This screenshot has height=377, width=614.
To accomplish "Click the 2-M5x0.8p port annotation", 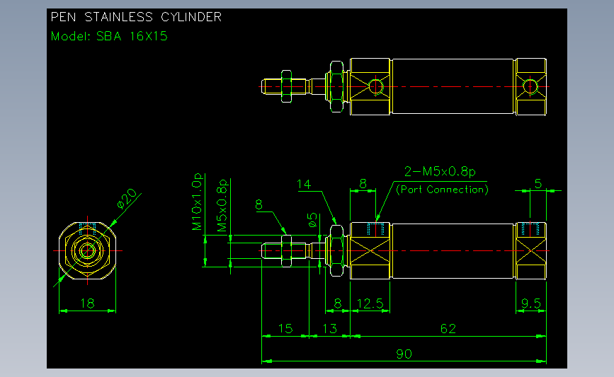I will tap(440, 172).
